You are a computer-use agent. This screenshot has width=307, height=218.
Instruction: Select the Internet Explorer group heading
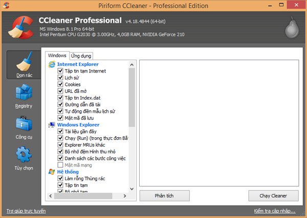click(78, 64)
